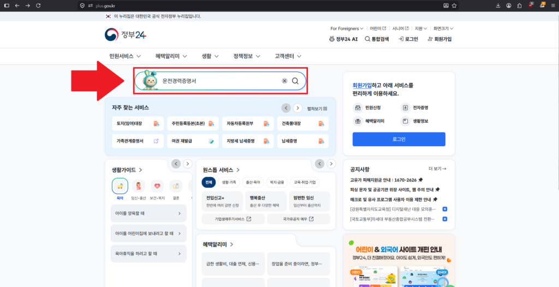Open the 정책정보 menu
The width and height of the screenshot is (559, 287).
tap(247, 56)
